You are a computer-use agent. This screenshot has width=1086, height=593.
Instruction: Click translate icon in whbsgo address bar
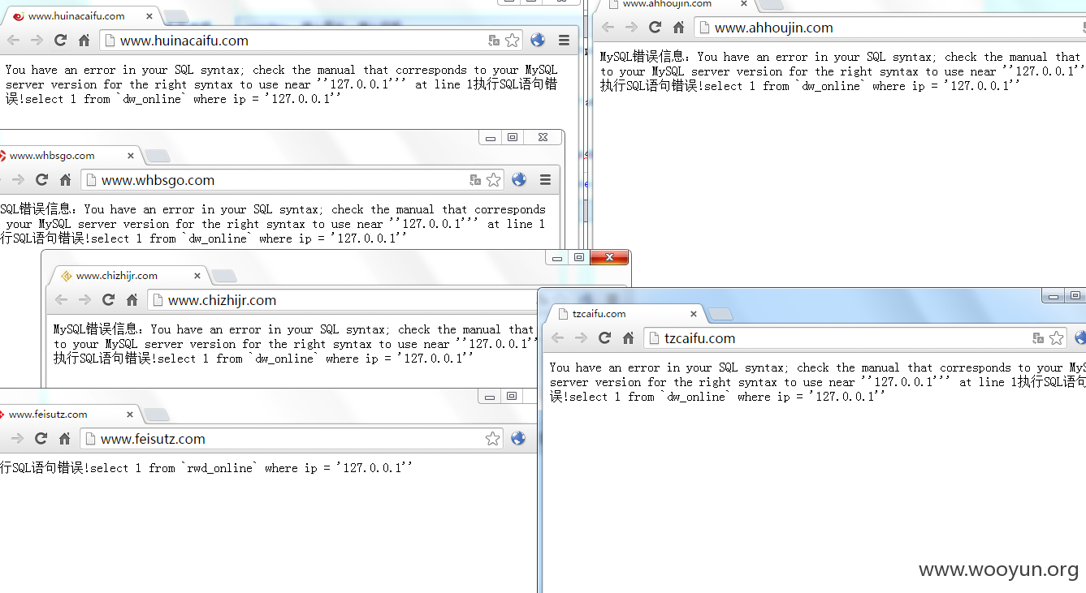pyautogui.click(x=475, y=180)
